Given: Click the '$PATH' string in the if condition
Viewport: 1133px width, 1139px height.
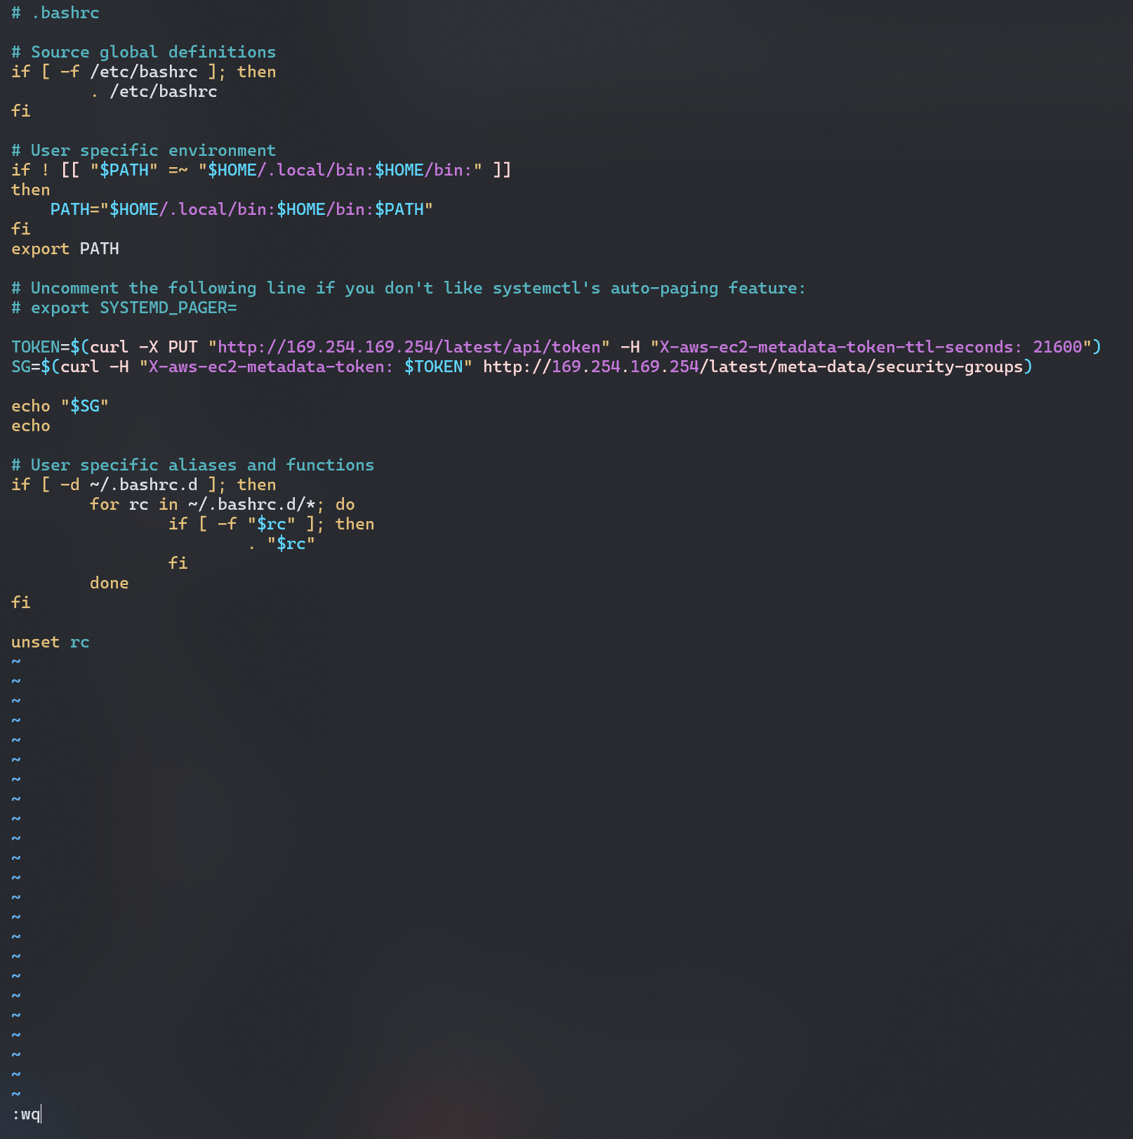Looking at the screenshot, I should [x=124, y=170].
